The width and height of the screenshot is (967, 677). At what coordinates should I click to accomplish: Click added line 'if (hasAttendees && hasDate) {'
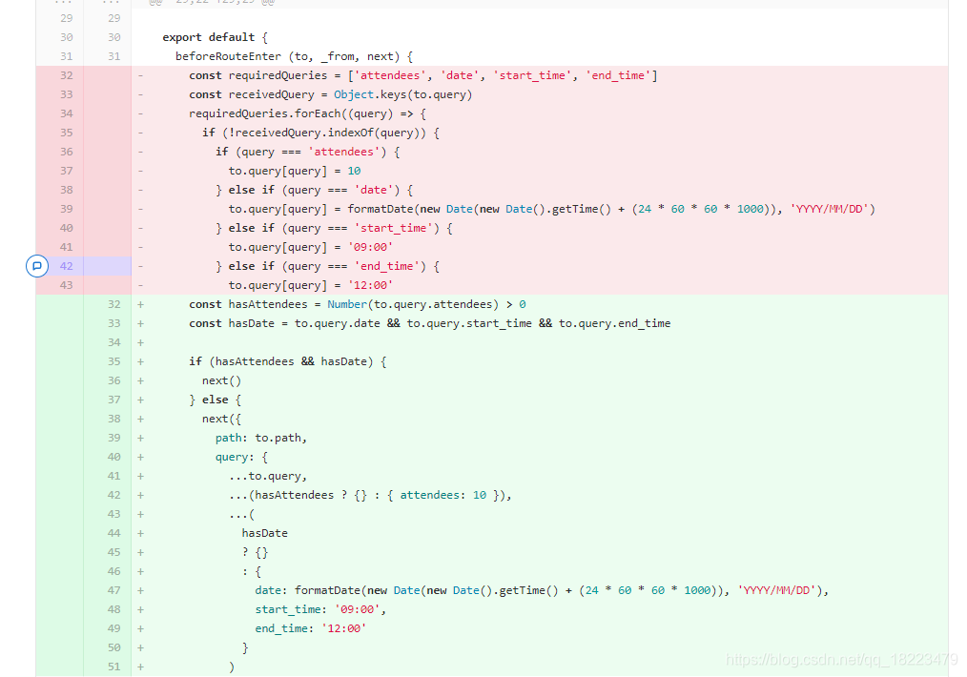287,361
